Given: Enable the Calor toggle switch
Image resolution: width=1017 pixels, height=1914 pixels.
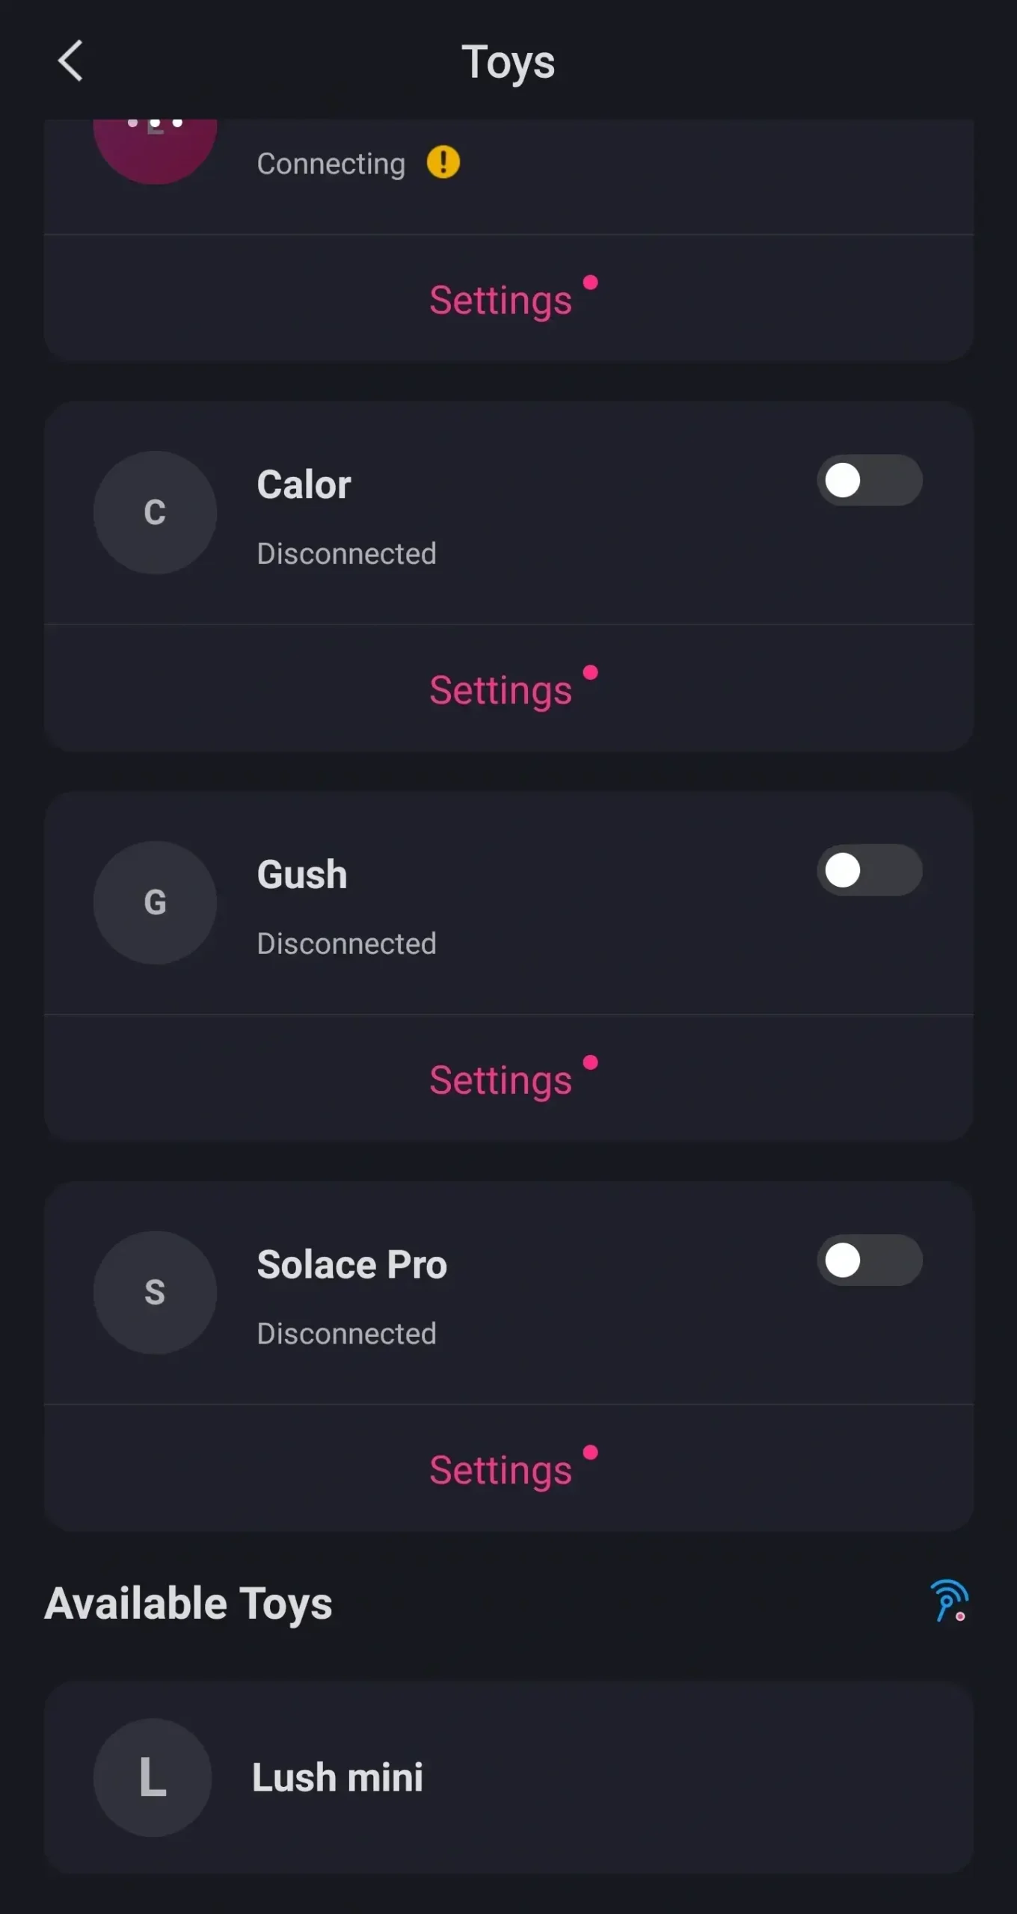Looking at the screenshot, I should click(869, 481).
